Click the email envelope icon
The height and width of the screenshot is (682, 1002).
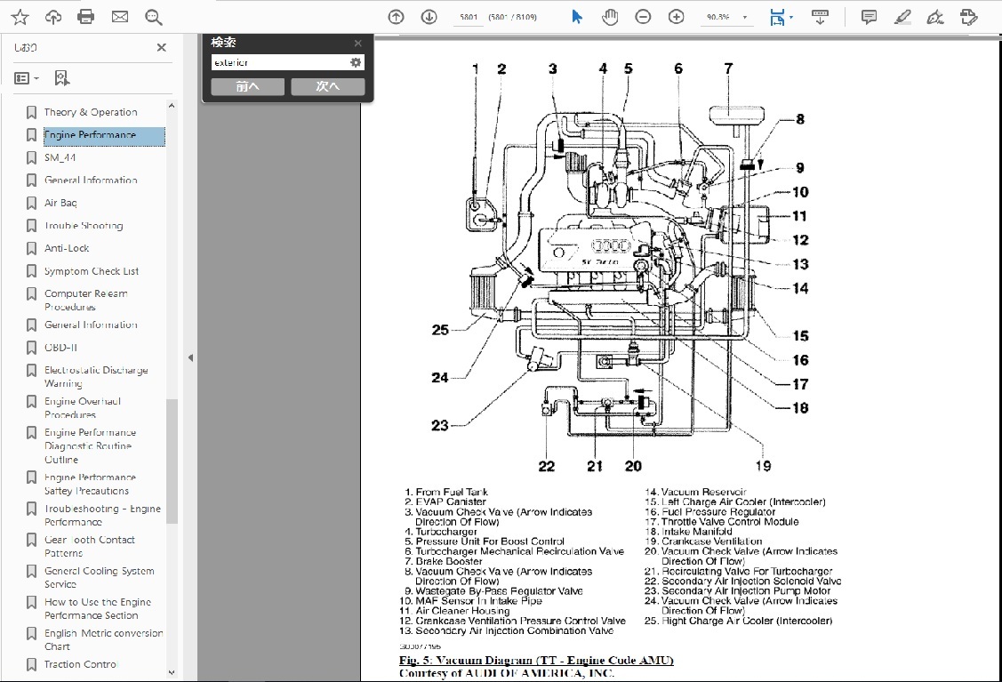119,17
